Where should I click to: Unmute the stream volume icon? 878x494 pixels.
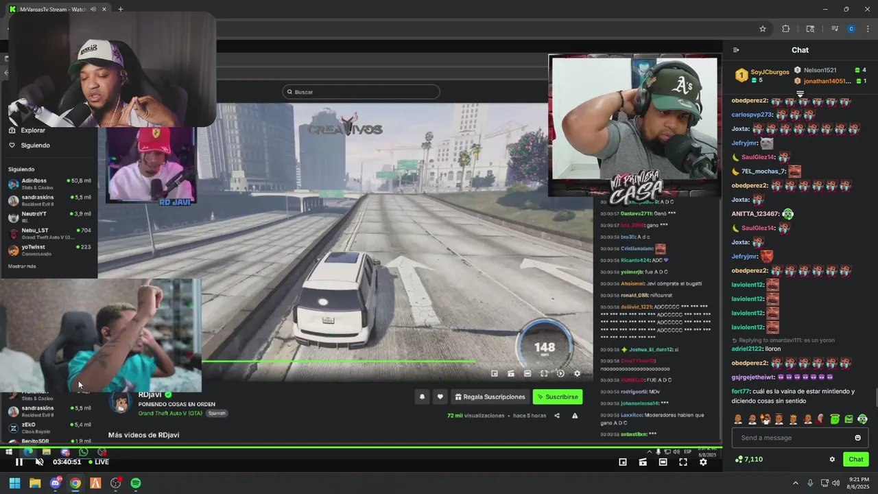[x=39, y=462]
